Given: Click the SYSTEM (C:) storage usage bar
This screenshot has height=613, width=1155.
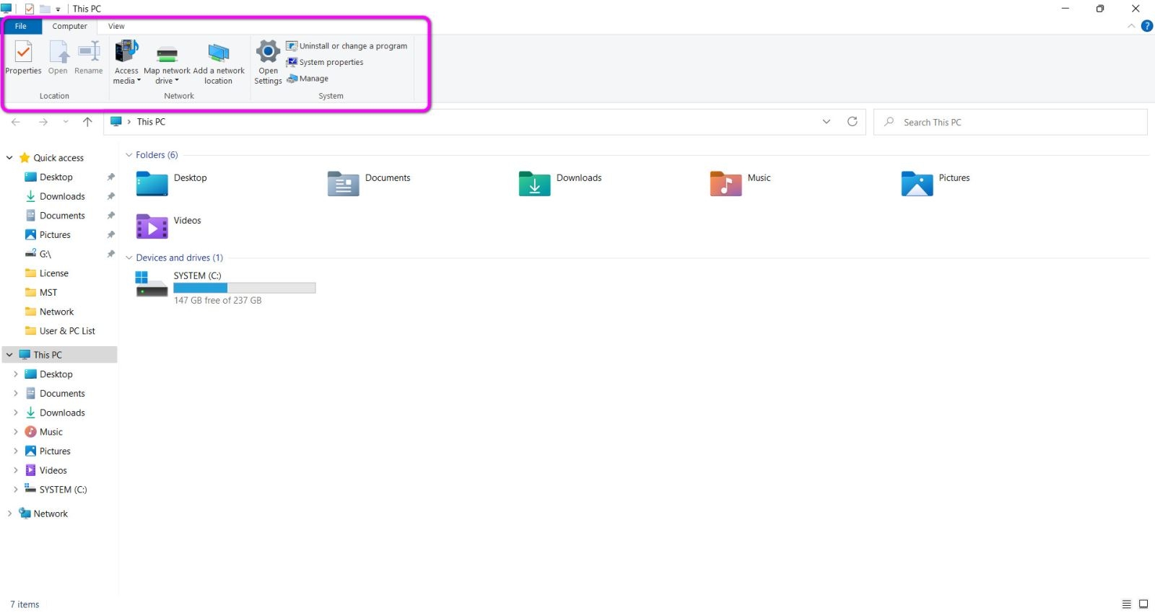Looking at the screenshot, I should point(245,288).
